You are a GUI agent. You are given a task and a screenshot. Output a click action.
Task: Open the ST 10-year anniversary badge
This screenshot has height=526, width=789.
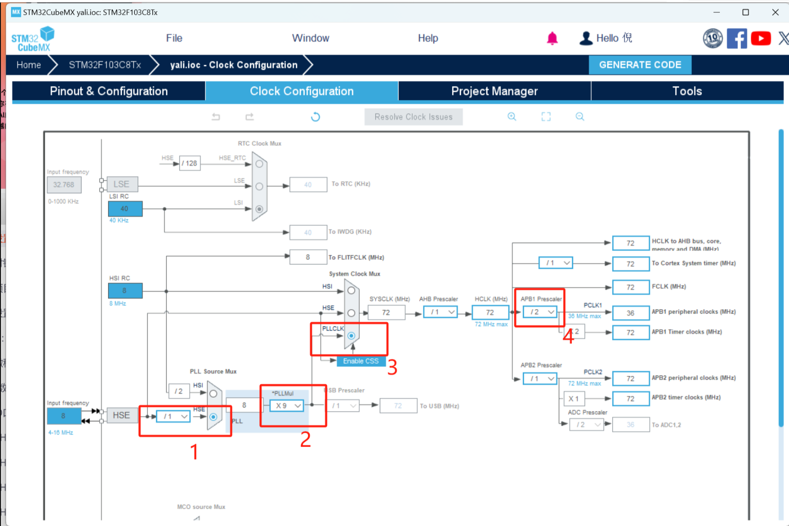[x=713, y=38]
